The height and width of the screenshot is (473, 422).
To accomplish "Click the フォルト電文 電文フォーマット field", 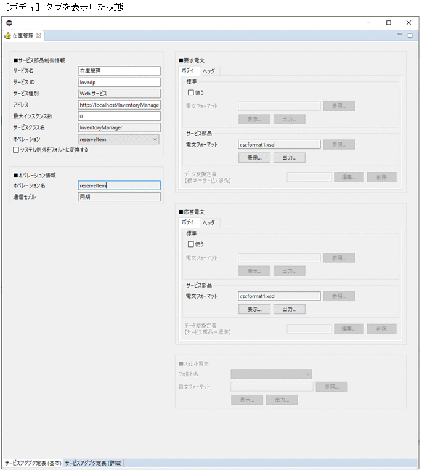I will [272, 387].
